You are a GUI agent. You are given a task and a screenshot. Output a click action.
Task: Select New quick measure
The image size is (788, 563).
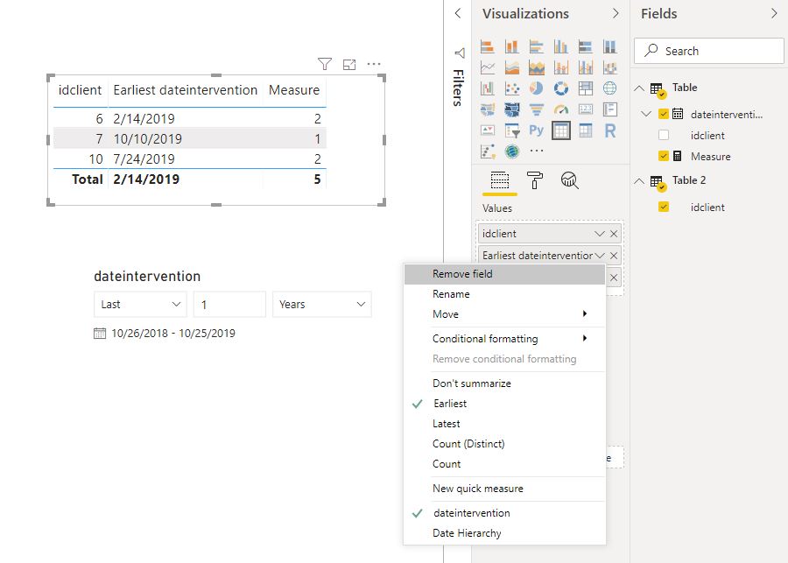point(504,489)
